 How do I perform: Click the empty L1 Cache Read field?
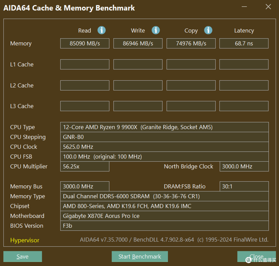pyautogui.click(x=84, y=64)
